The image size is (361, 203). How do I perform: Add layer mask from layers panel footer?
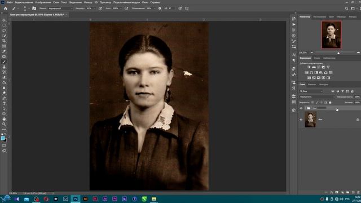[337, 192]
